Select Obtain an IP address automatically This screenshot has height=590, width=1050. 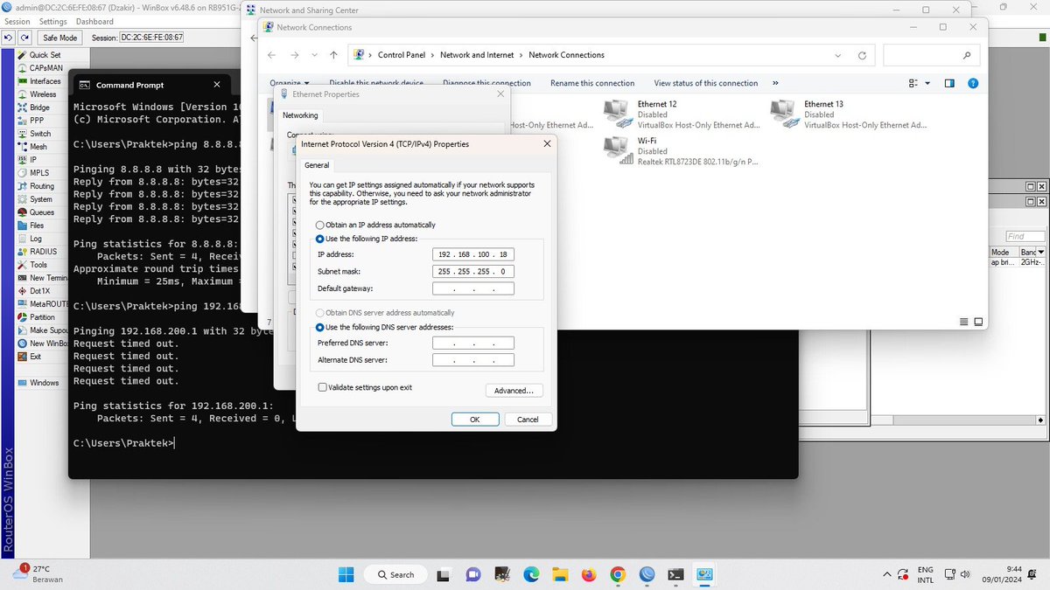point(320,226)
